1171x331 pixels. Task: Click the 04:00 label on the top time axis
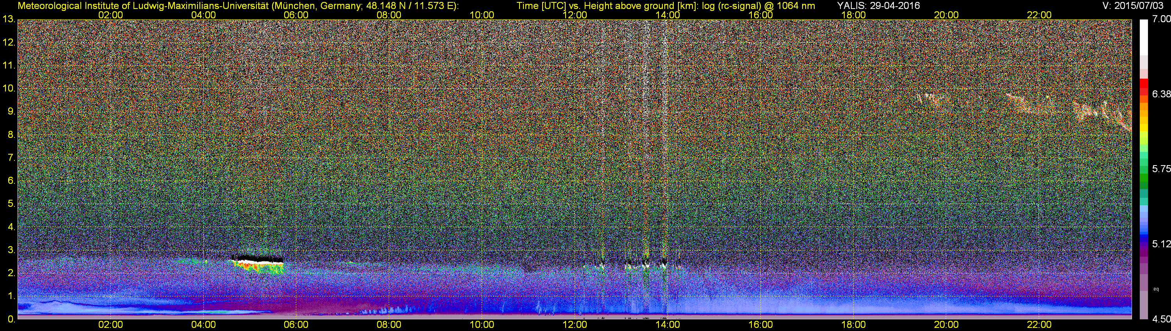coord(203,15)
